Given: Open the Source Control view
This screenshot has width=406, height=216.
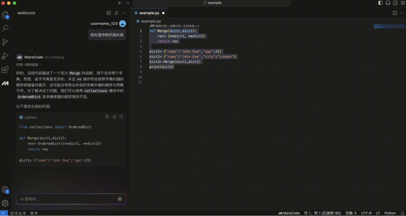Looking at the screenshot, I should [x=5, y=42].
